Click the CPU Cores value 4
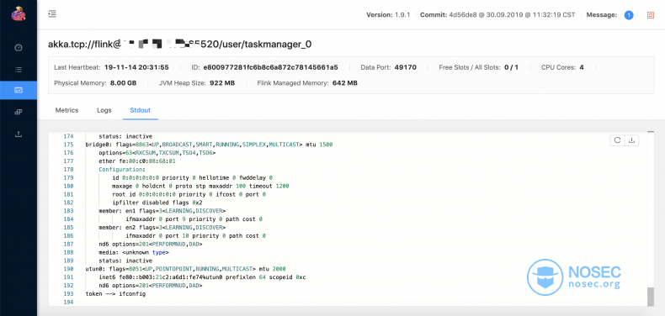The width and height of the screenshot is (665, 316). pos(582,67)
